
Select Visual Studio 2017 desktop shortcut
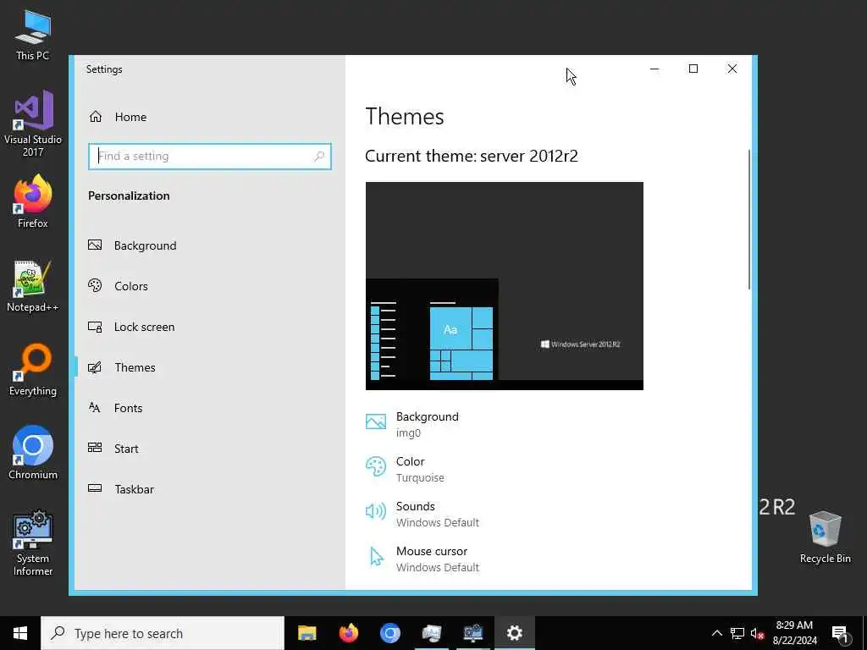(33, 124)
